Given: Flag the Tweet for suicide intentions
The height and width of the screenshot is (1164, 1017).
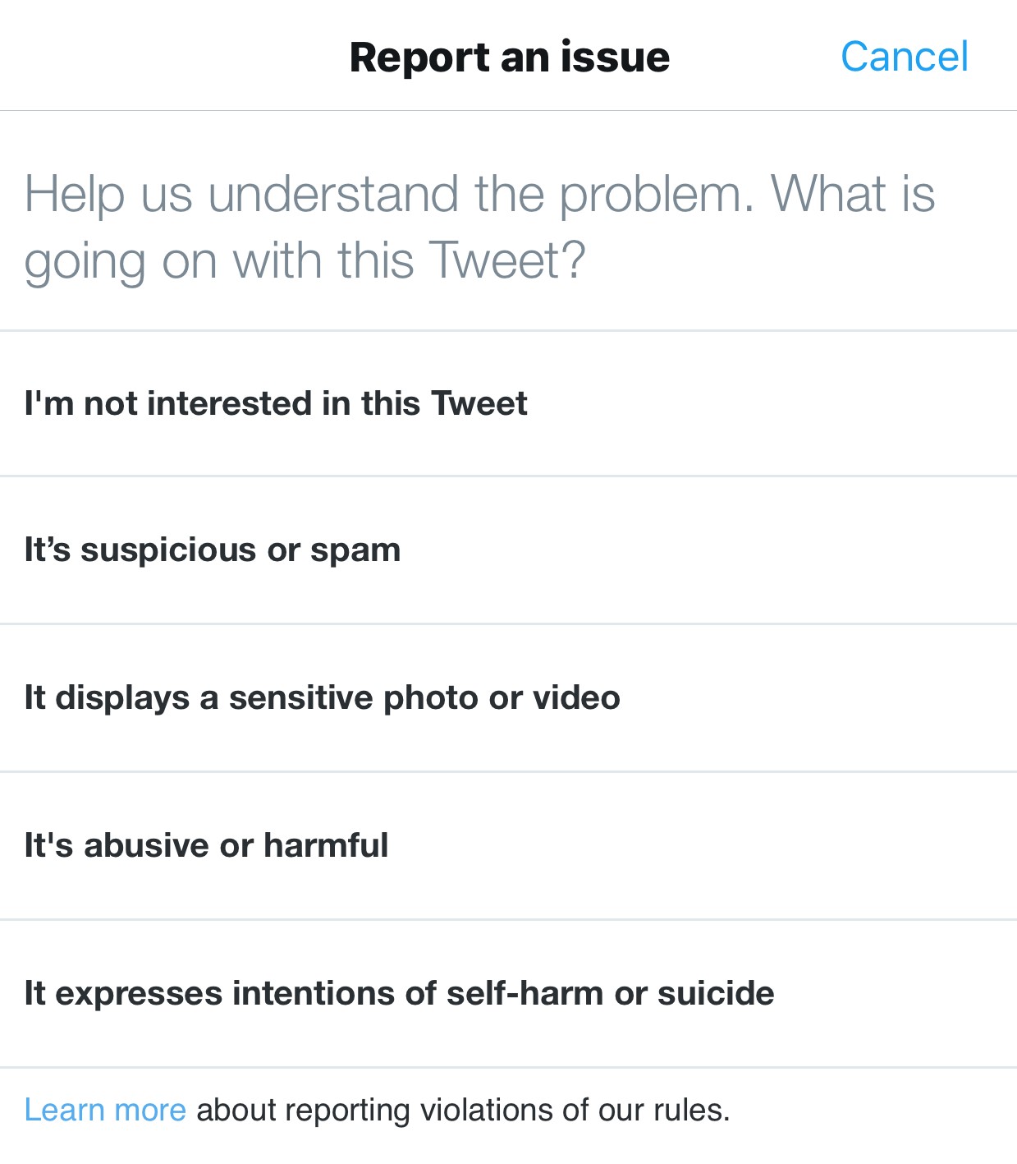Looking at the screenshot, I should [x=399, y=993].
